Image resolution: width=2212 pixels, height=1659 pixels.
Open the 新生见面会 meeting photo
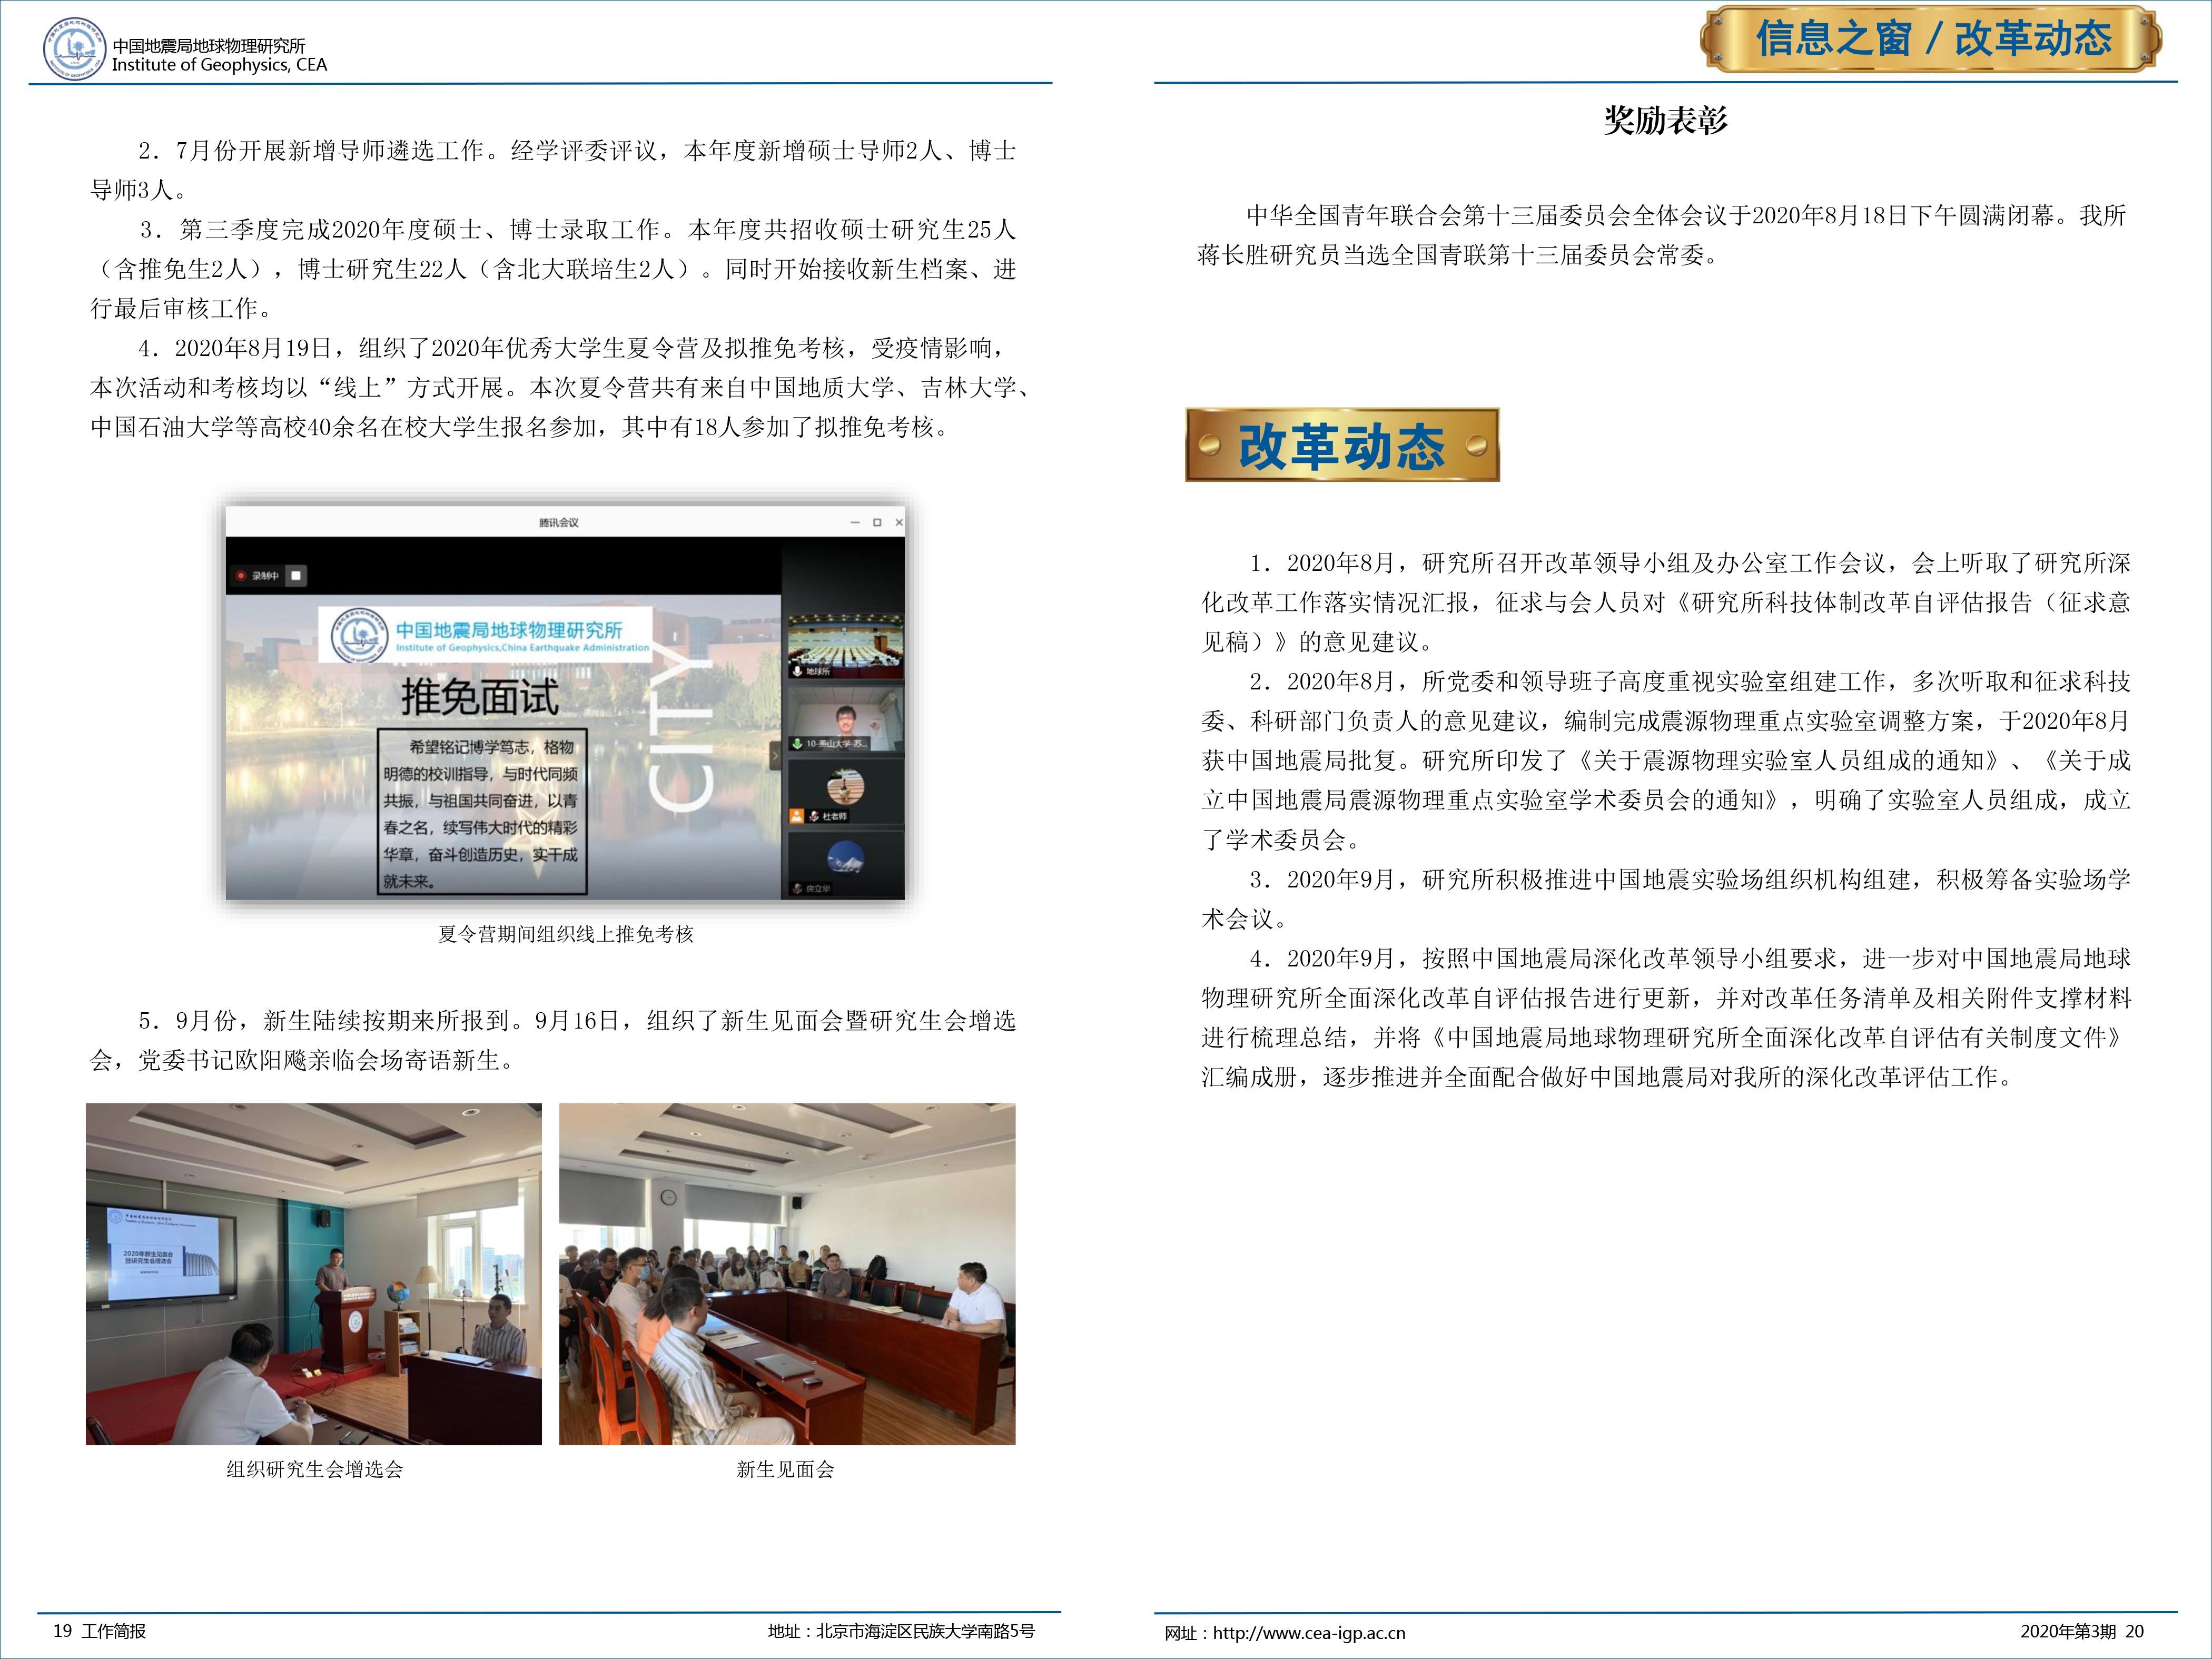click(787, 1274)
